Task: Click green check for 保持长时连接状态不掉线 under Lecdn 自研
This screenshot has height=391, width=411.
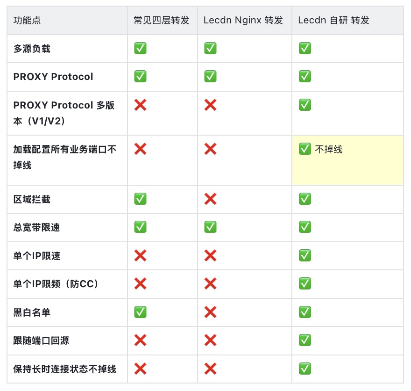Action: 305,369
